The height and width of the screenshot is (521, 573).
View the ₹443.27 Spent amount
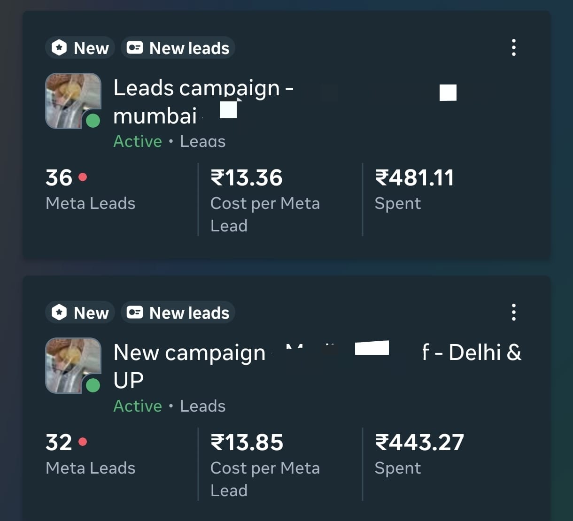tap(419, 443)
